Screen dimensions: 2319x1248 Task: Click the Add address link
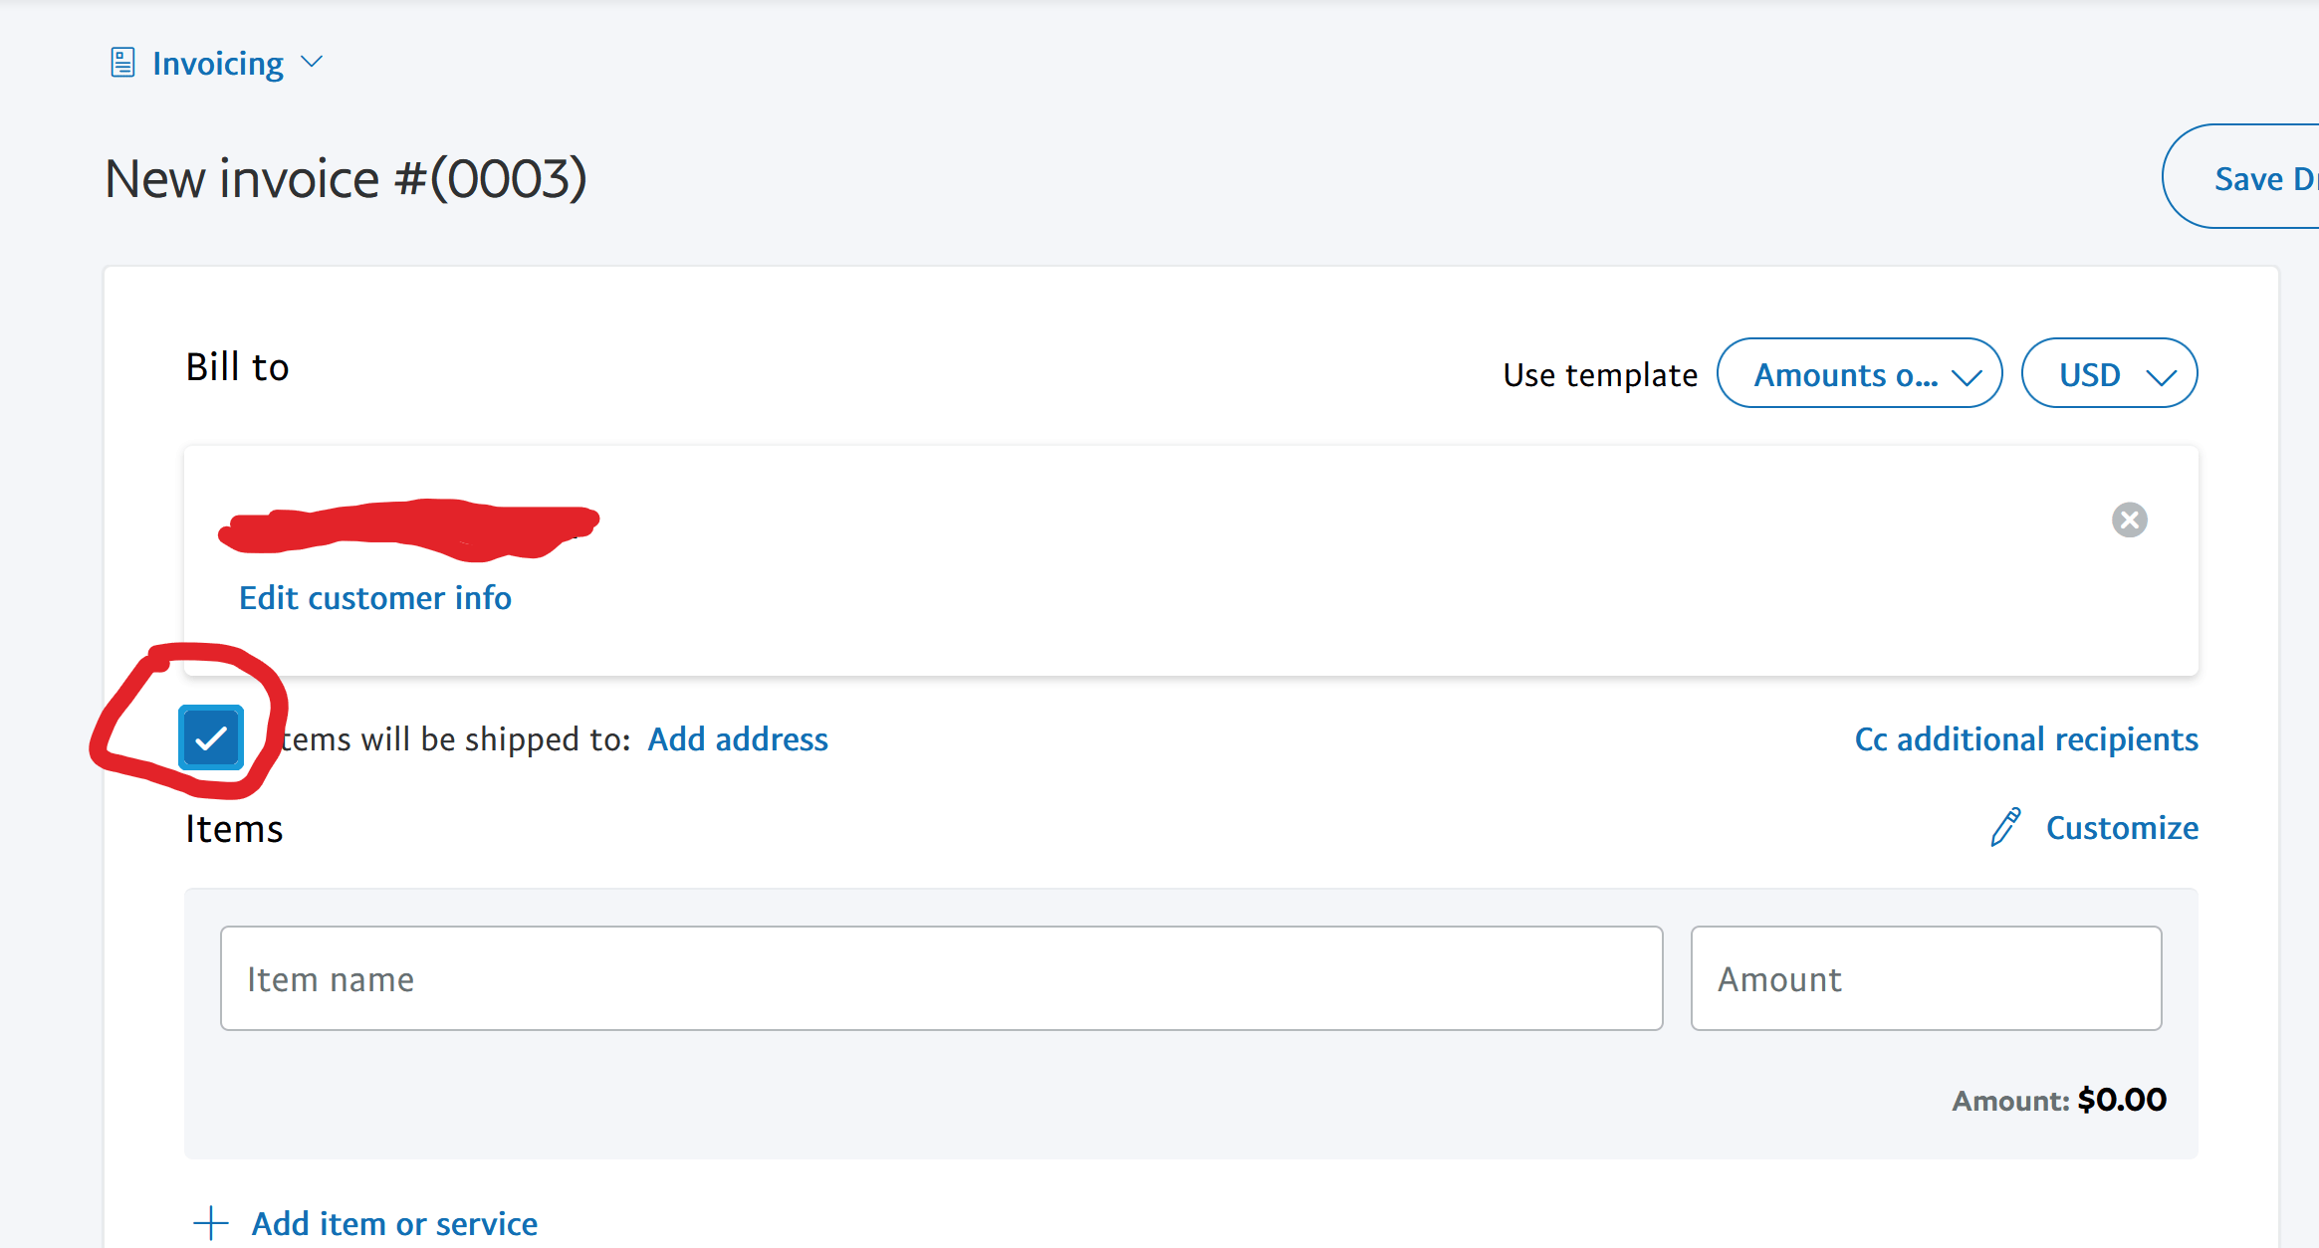pyautogui.click(x=737, y=739)
